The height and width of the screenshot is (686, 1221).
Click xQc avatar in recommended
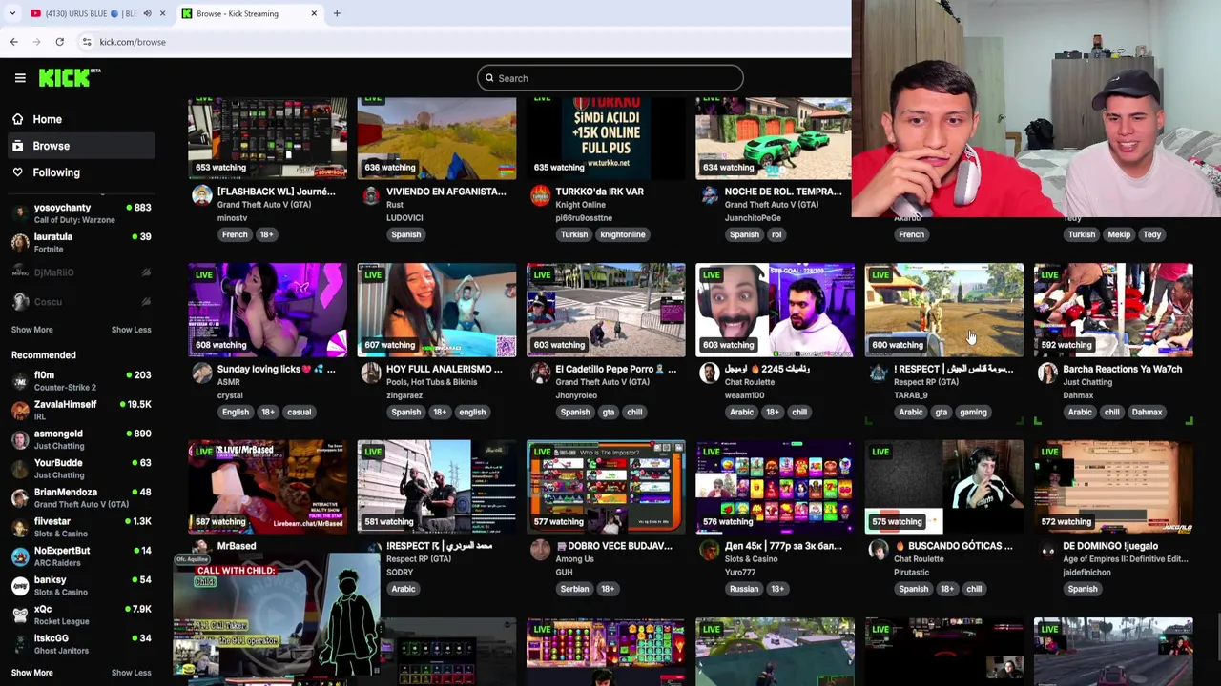pyautogui.click(x=20, y=615)
